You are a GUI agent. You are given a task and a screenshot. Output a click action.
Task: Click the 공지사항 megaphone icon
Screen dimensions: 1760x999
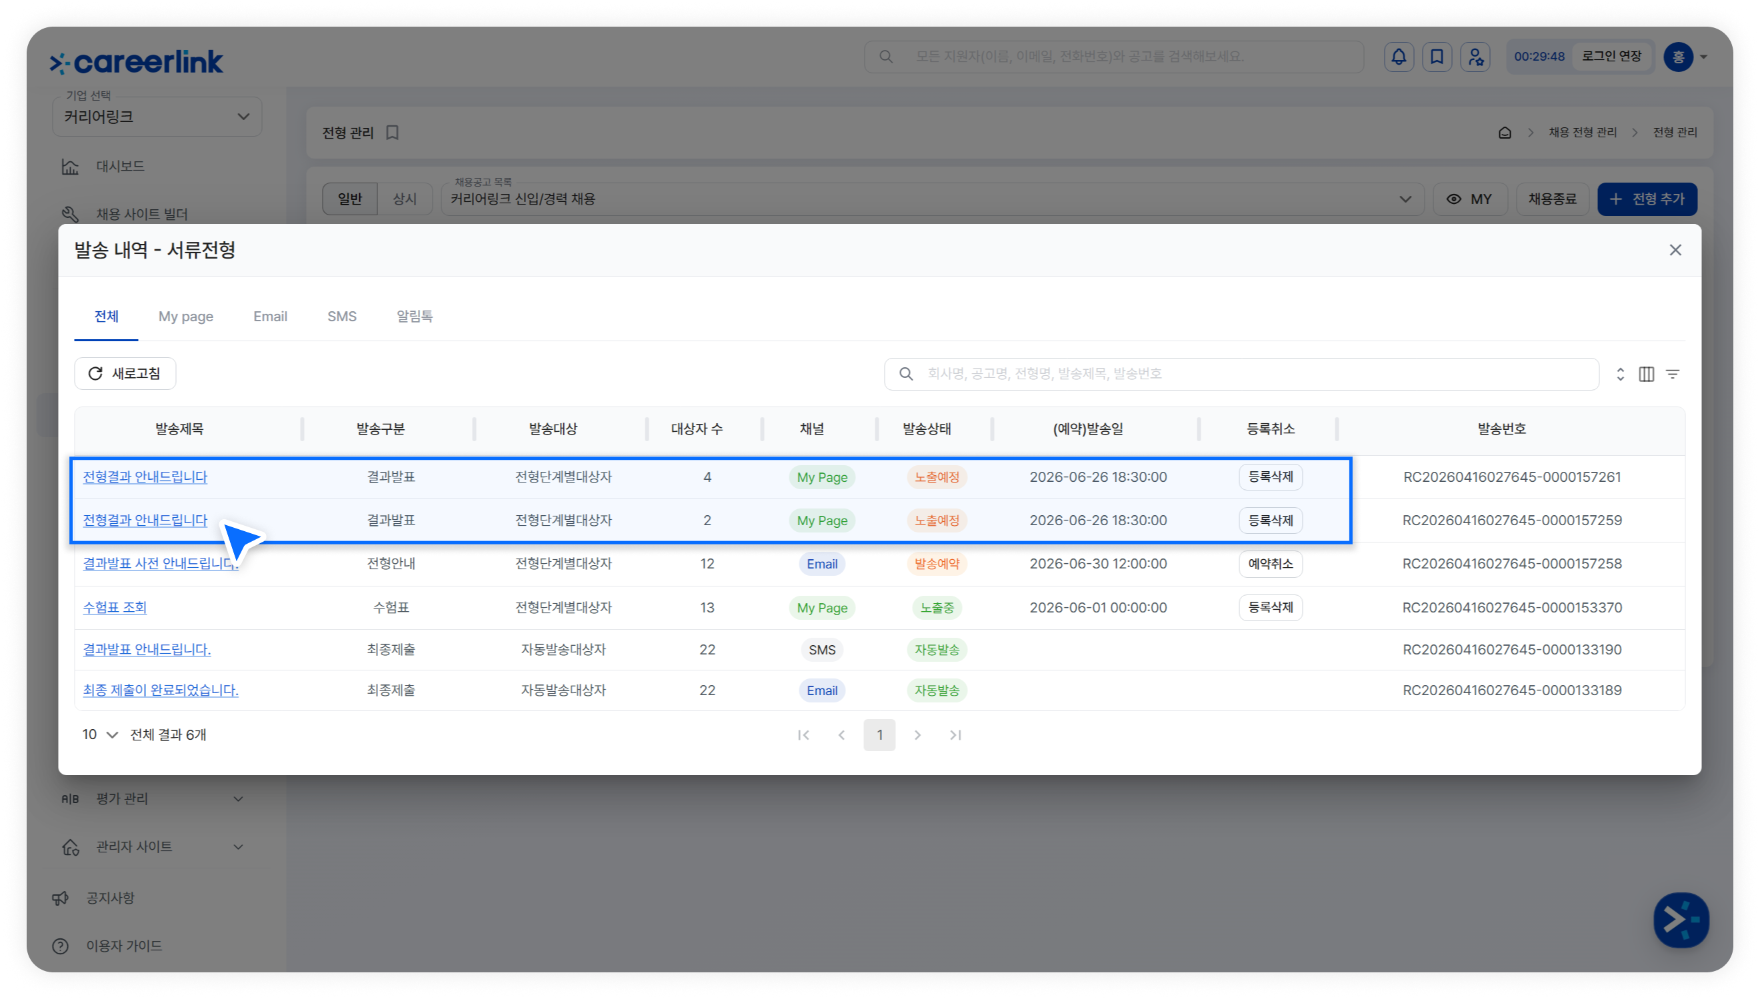tap(61, 898)
